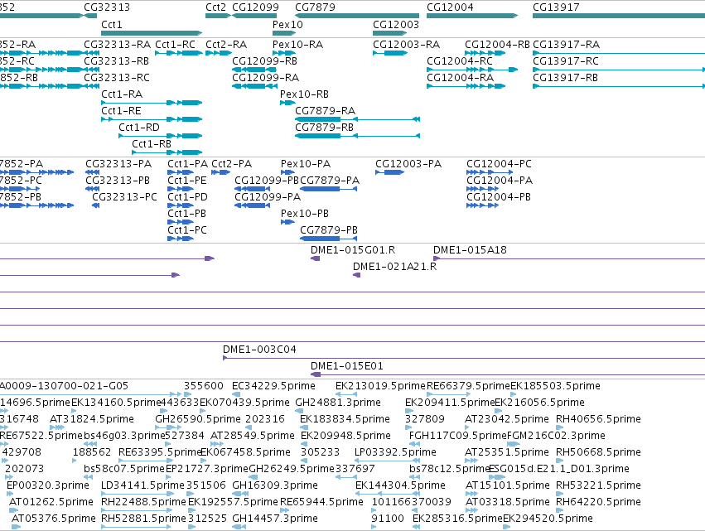Screen dimensions: 705x531
Task: Select the CG12099 gene label
Action: pyautogui.click(x=255, y=7)
